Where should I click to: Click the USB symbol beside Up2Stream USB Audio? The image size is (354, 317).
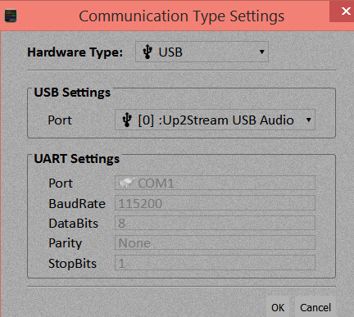(x=127, y=120)
